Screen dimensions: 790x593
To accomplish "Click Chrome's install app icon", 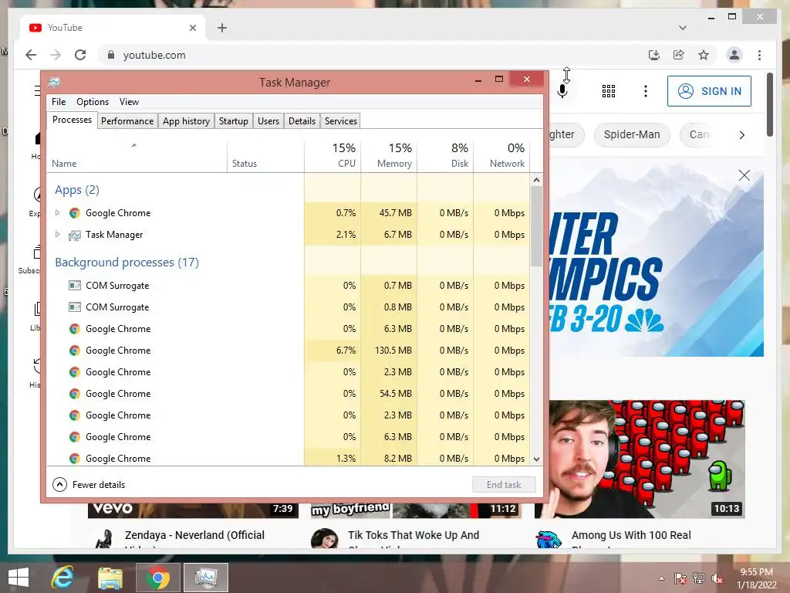I will 654,55.
